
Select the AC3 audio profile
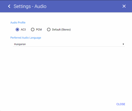[17, 29]
